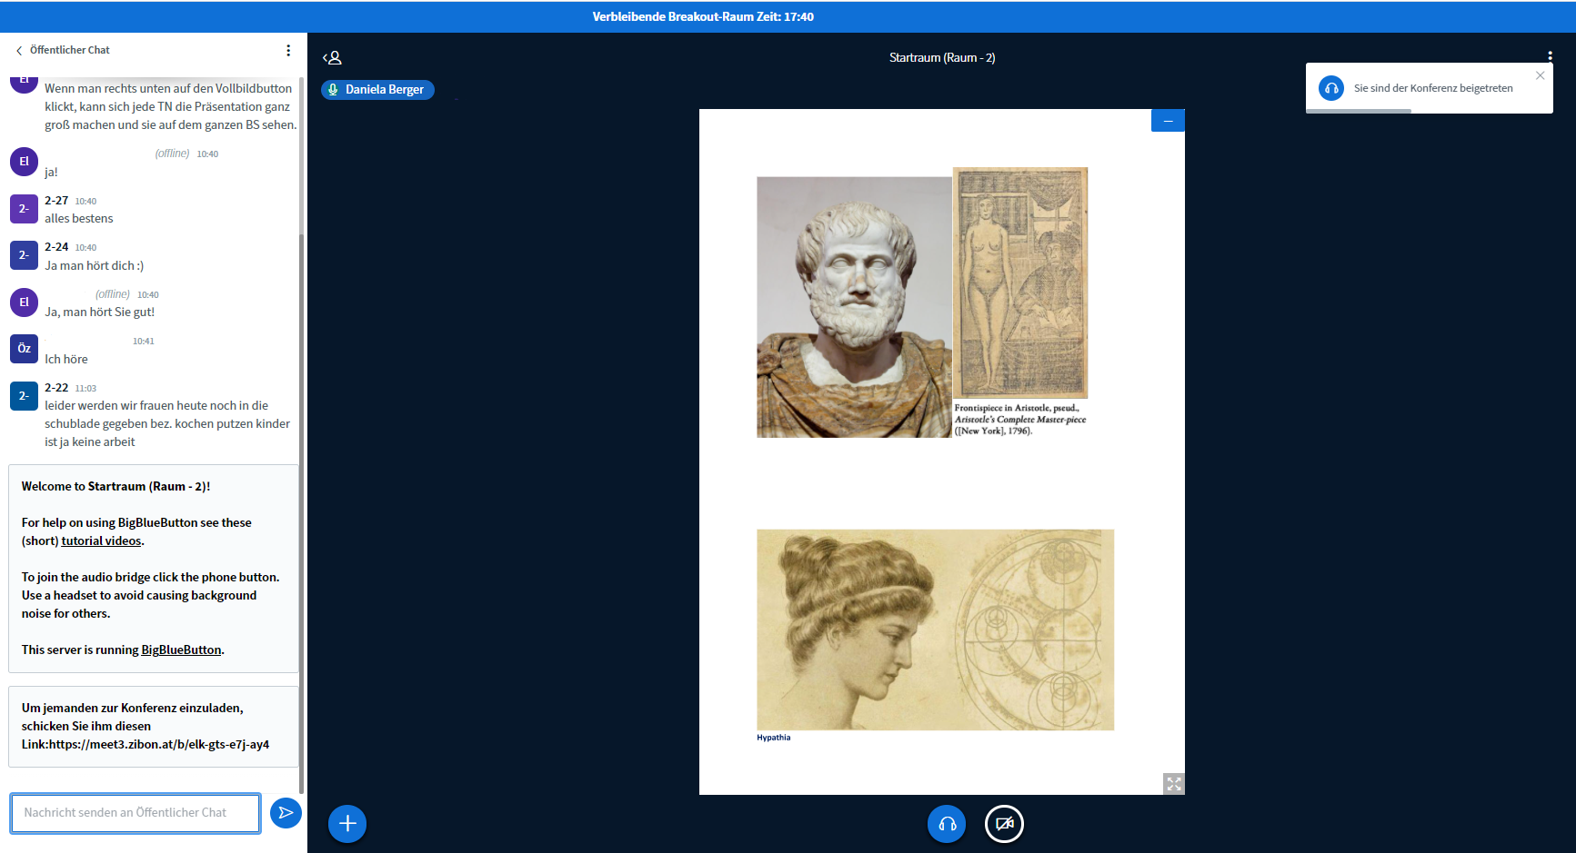Click the 'Ich höre' chat message

click(66, 360)
